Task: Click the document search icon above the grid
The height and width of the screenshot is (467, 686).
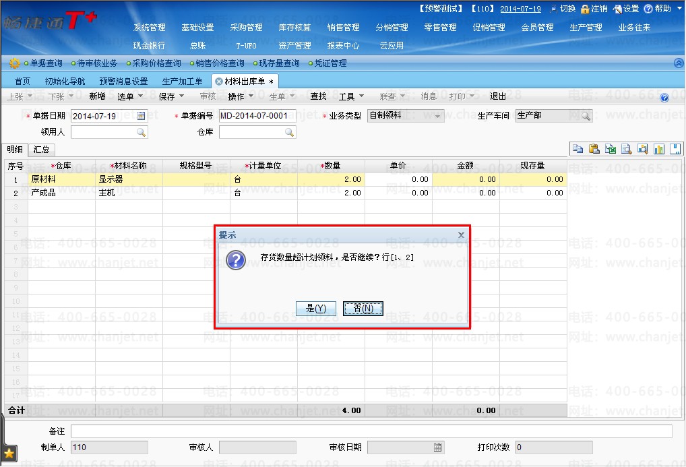Action: (x=627, y=149)
